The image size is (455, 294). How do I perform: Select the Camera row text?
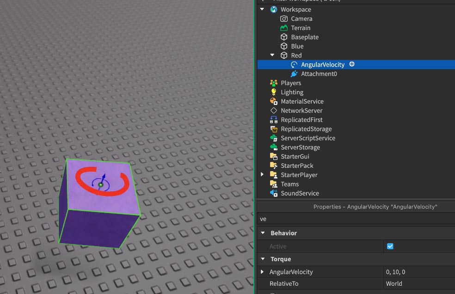pos(302,18)
